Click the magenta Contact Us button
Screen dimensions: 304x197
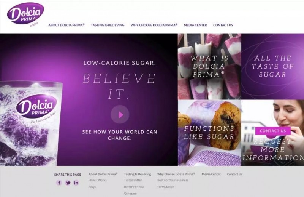[273, 131]
